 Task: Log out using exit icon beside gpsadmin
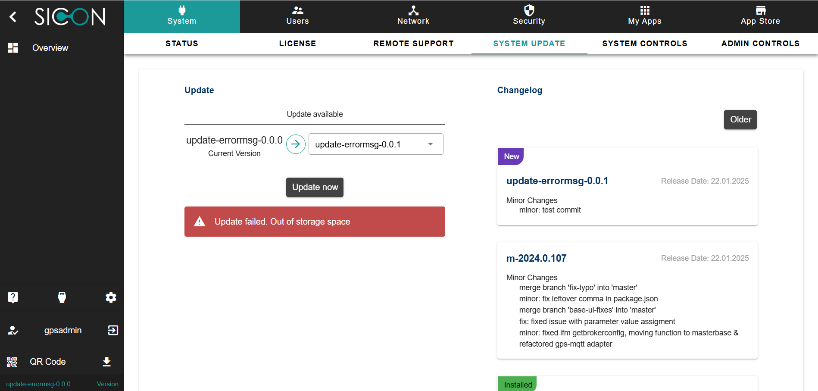[x=113, y=330]
